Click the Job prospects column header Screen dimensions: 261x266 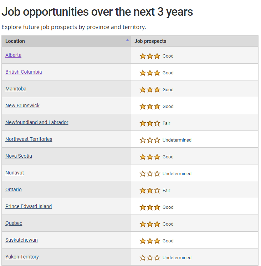(150, 41)
